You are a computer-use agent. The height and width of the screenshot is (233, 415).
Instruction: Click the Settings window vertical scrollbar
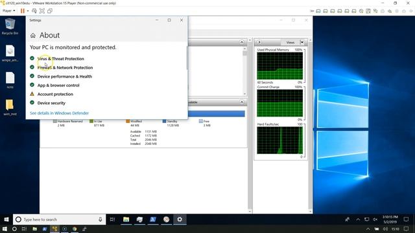(x=187, y=58)
